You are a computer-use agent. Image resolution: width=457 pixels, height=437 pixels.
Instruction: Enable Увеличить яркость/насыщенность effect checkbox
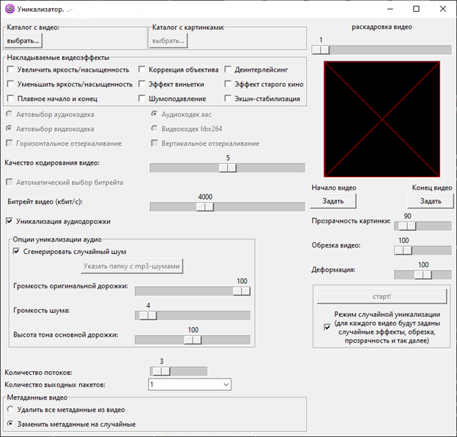pyautogui.click(x=10, y=70)
